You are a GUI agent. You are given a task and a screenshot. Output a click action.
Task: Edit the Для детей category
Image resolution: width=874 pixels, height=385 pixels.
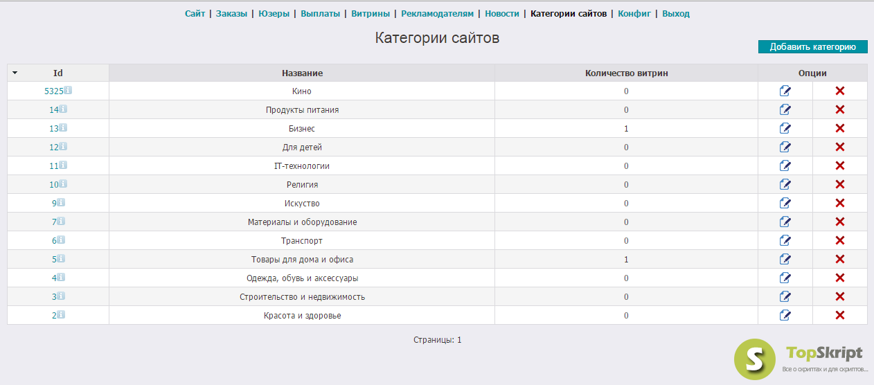point(785,147)
